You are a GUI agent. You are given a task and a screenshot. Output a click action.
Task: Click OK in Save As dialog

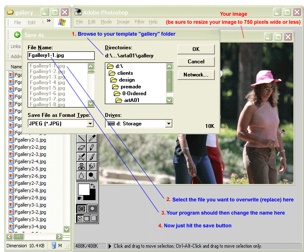196,49
